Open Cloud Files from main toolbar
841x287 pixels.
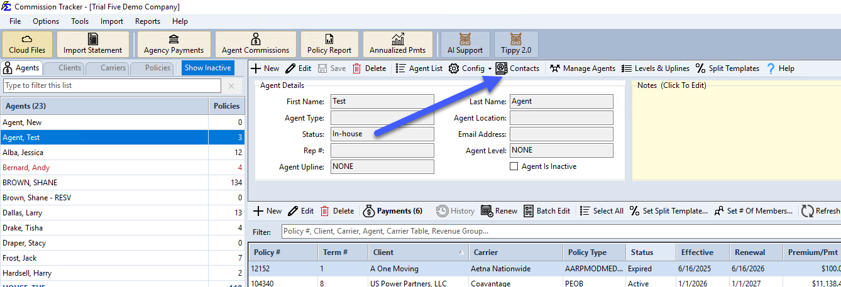pos(27,44)
